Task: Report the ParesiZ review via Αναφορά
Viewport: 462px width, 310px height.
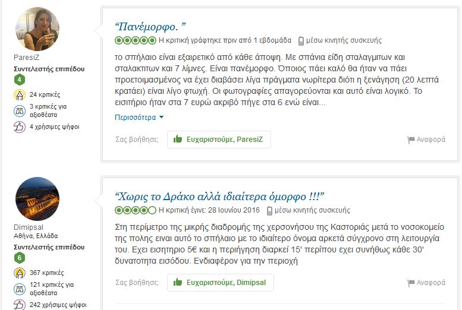Action: [426, 140]
